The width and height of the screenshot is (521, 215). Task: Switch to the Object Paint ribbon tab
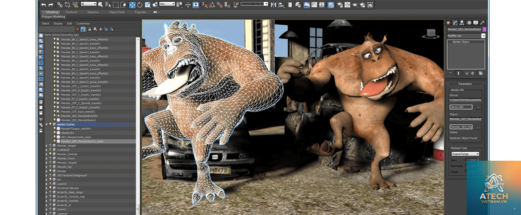pyautogui.click(x=116, y=12)
